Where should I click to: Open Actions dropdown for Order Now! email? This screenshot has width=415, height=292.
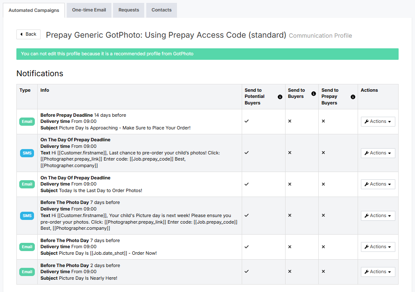[378, 247]
